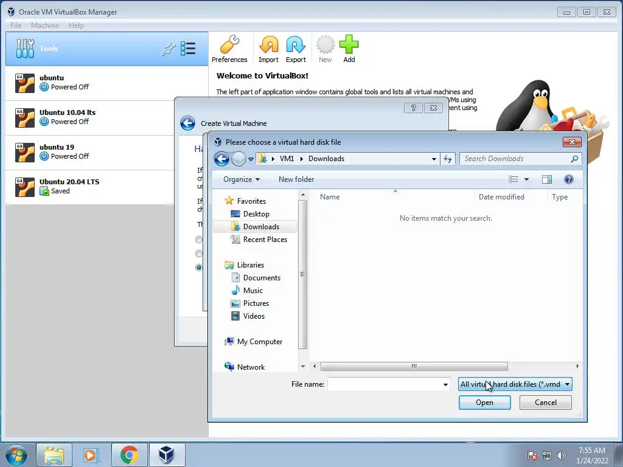Click horizontal scrollbar in file list
This screenshot has height=467, width=623.
pos(414,366)
